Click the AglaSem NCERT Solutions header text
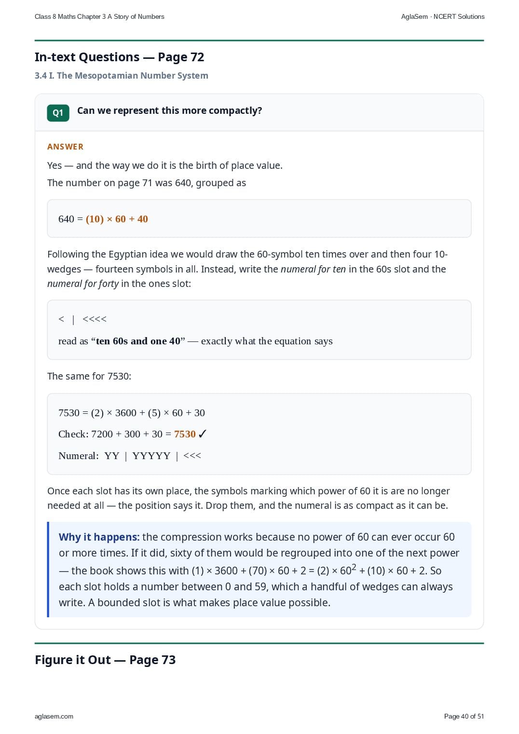 (x=443, y=16)
